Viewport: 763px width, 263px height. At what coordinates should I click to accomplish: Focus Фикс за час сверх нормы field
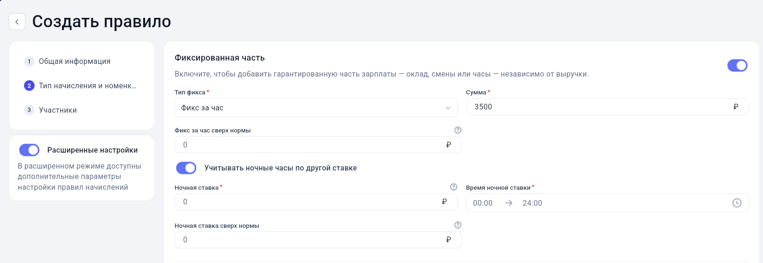[x=318, y=145]
